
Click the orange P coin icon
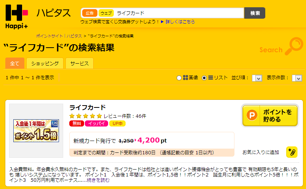point(252,115)
